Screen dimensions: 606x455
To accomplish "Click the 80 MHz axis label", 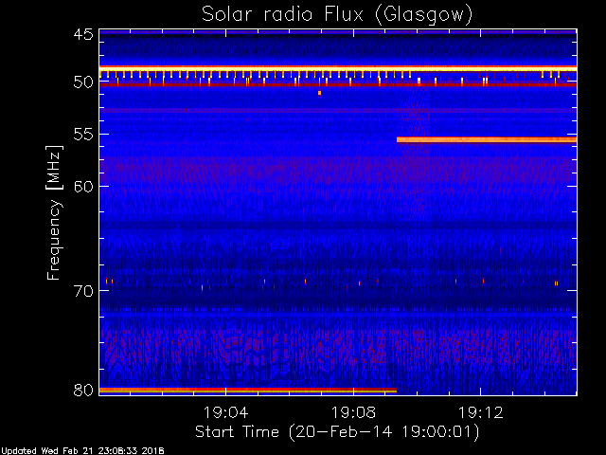I will (x=83, y=390).
